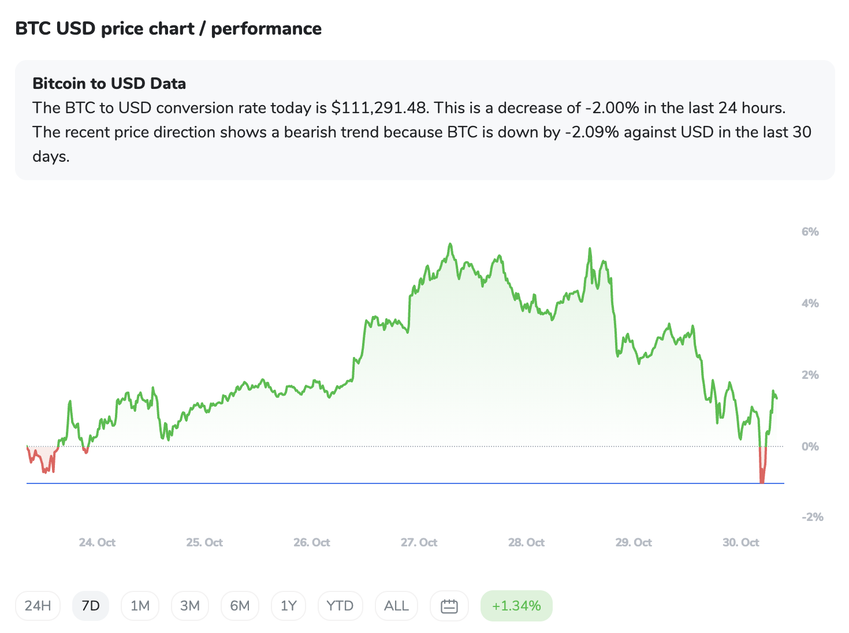Screen dimensions: 849x633
Task: Switch to the 7D time range
Action: tap(91, 606)
